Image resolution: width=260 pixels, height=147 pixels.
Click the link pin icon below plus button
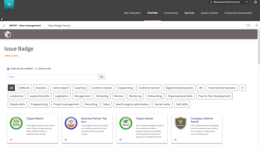2,19
